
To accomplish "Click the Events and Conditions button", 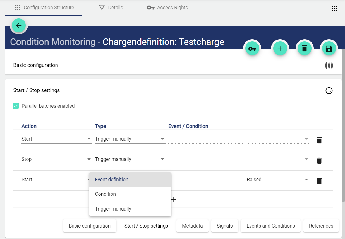I will click(x=270, y=226).
